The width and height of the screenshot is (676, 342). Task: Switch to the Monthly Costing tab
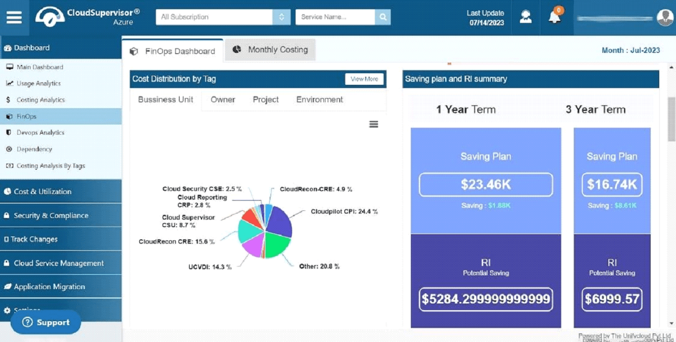coord(271,50)
